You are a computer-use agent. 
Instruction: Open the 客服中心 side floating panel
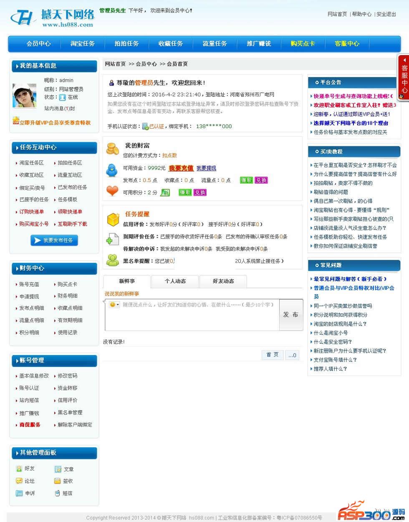pyautogui.click(x=404, y=78)
